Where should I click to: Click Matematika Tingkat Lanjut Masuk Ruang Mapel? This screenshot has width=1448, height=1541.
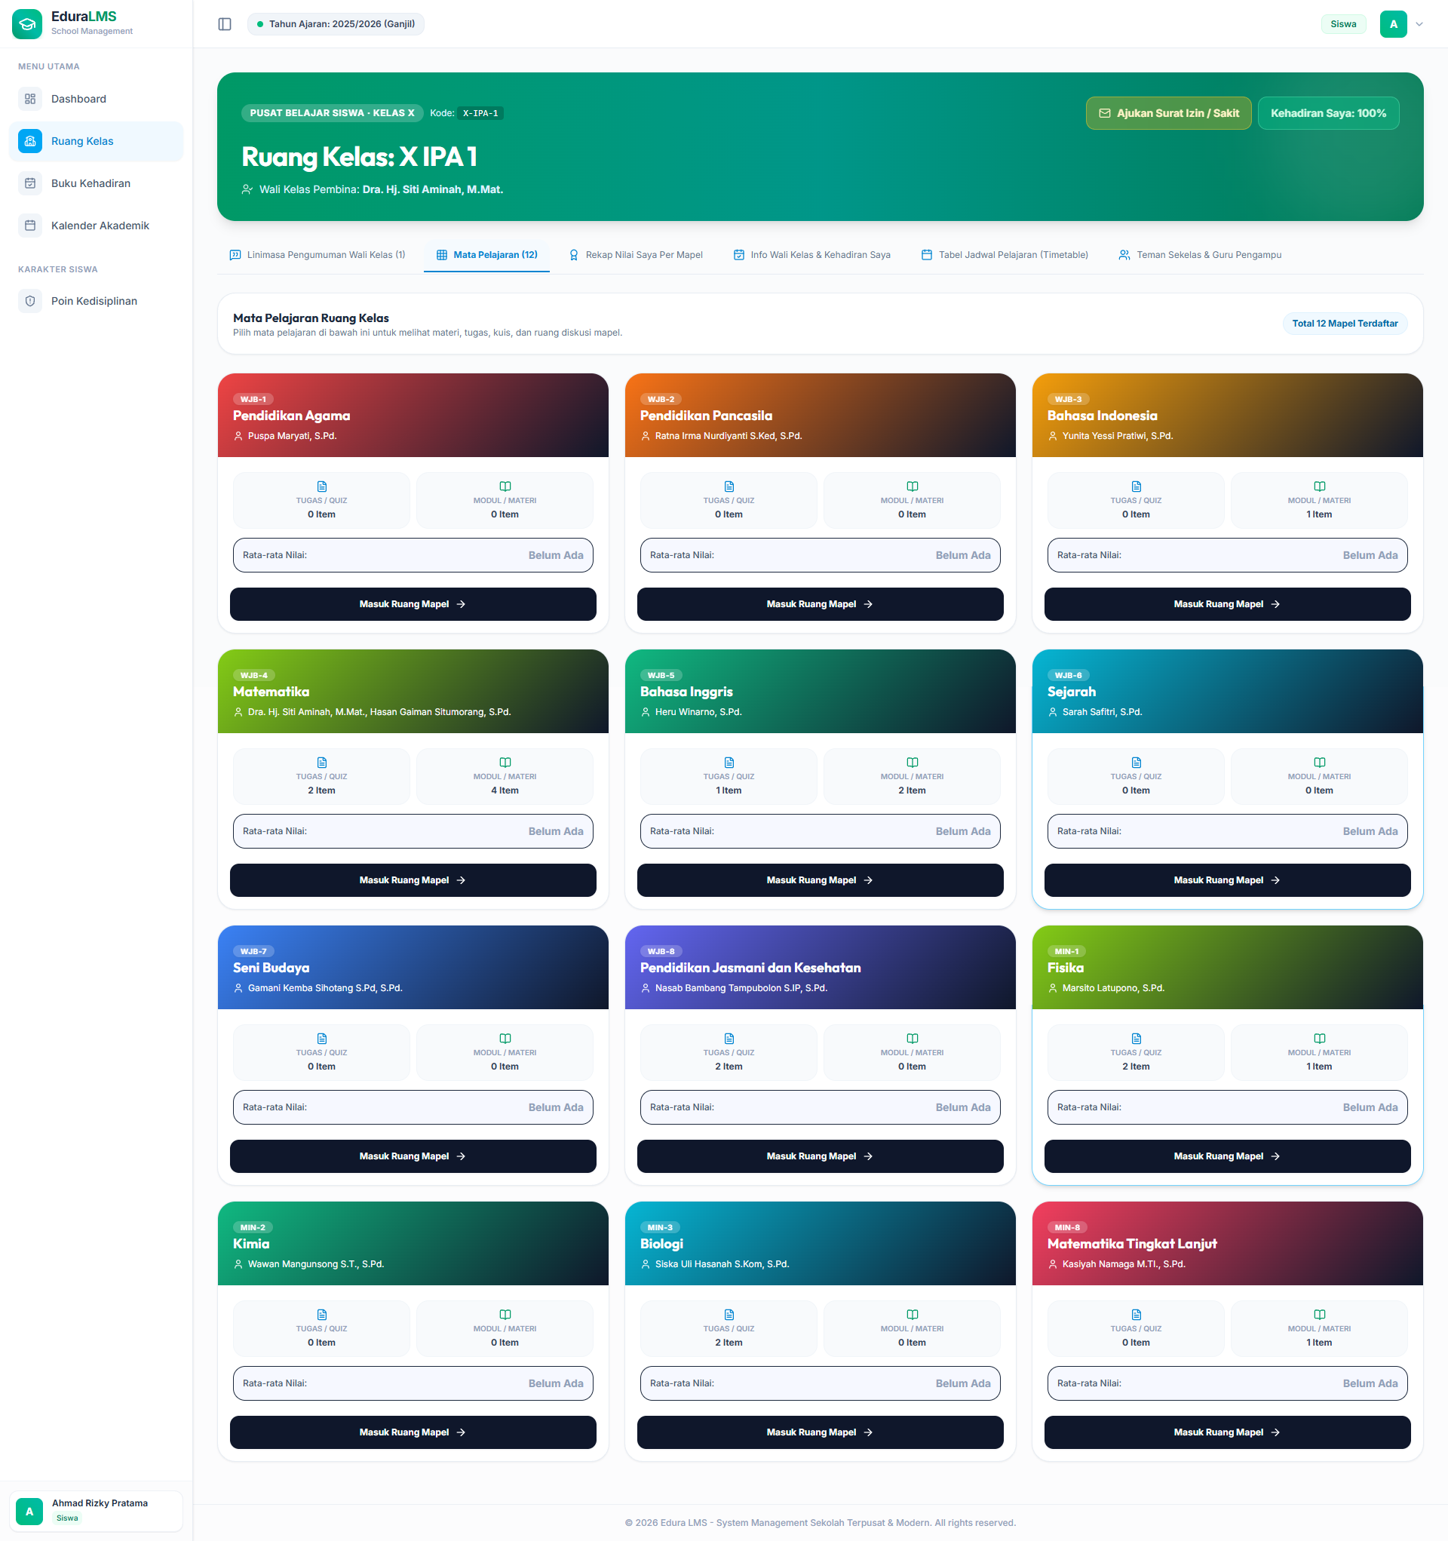point(1227,1432)
